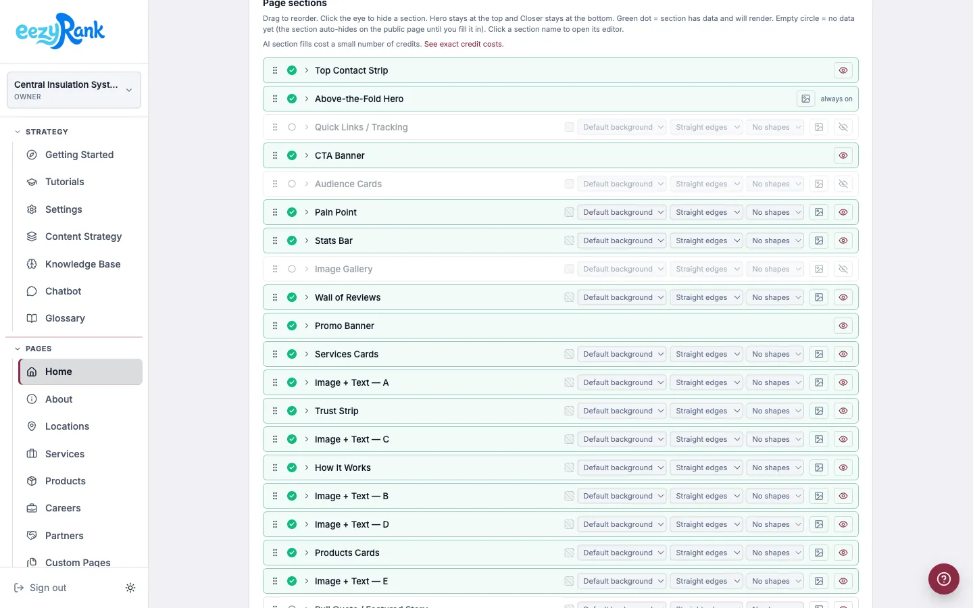The width and height of the screenshot is (973, 608).
Task: Open Wall of Reviews No shapes dropdown
Action: tap(775, 297)
